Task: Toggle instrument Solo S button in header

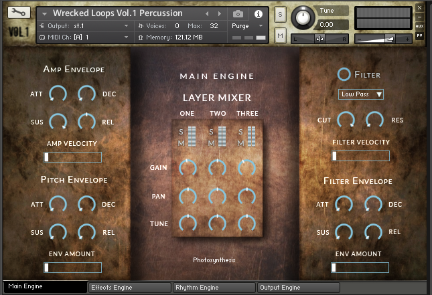Action: (x=280, y=14)
